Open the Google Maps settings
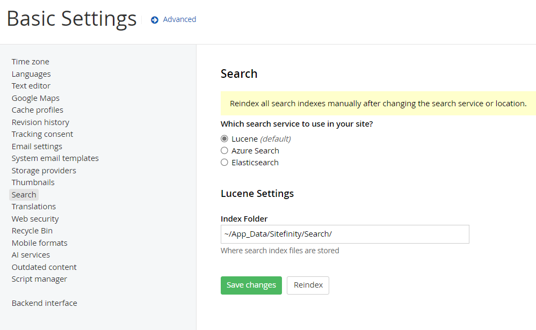The image size is (536, 330). pyautogui.click(x=35, y=98)
